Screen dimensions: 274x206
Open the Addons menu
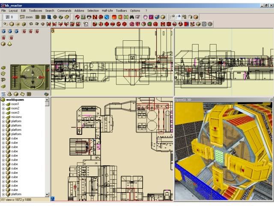point(79,10)
